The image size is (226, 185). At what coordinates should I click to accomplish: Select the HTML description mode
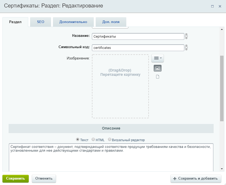93,140
